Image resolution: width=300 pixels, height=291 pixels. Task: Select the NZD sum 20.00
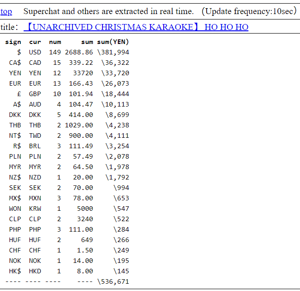83,177
